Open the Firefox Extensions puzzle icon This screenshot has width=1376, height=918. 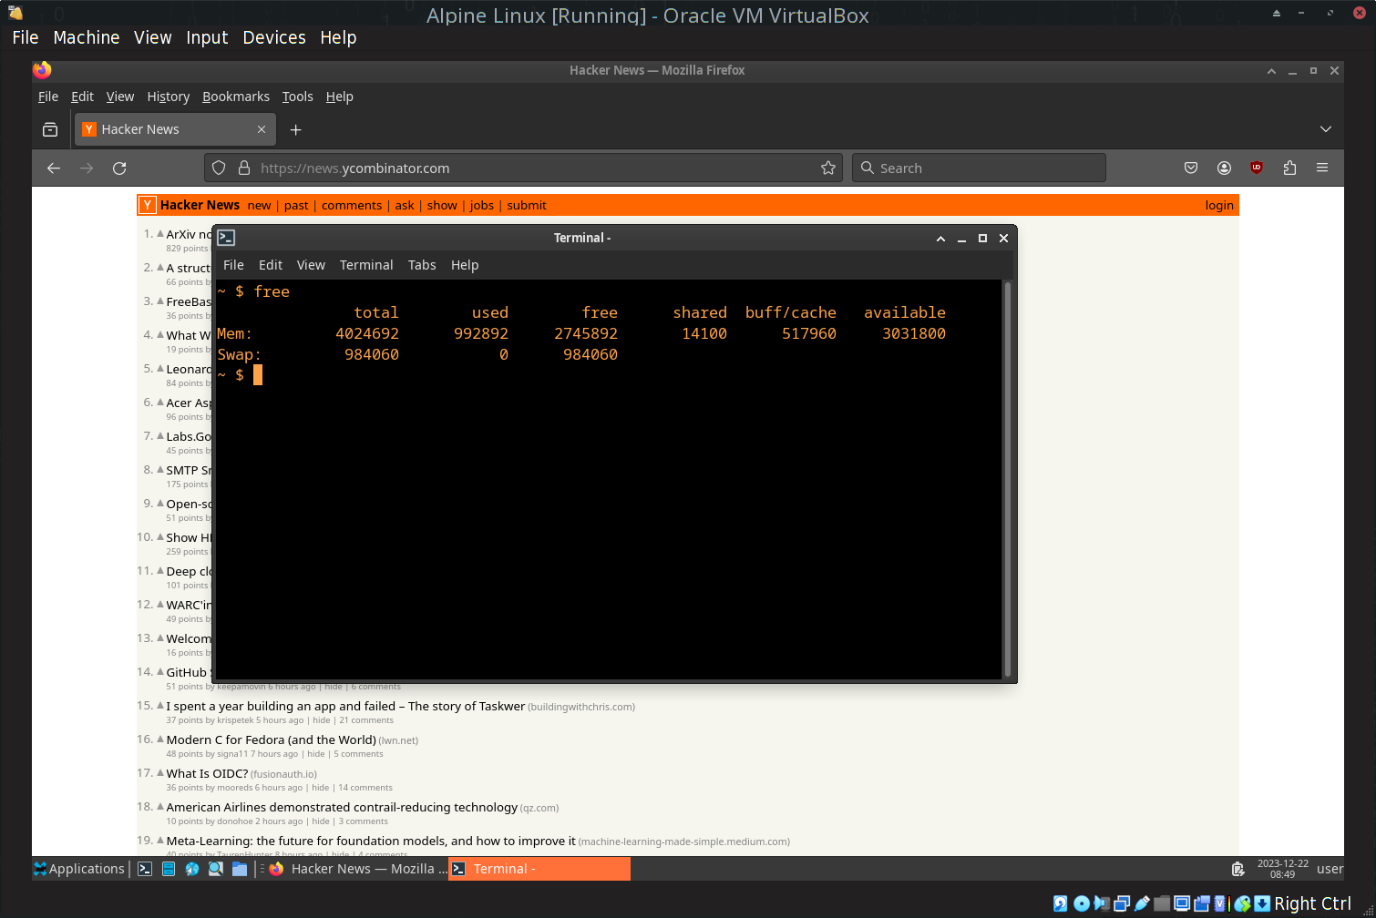click(x=1289, y=168)
